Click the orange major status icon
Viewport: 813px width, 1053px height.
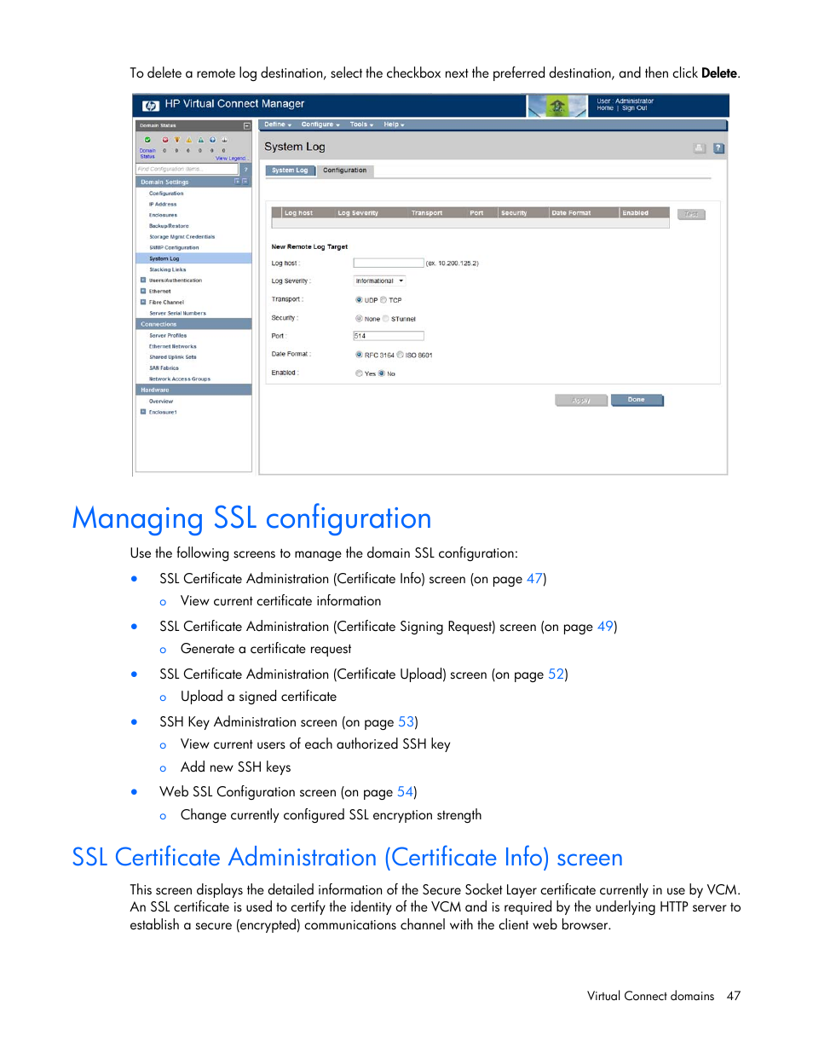click(x=177, y=140)
